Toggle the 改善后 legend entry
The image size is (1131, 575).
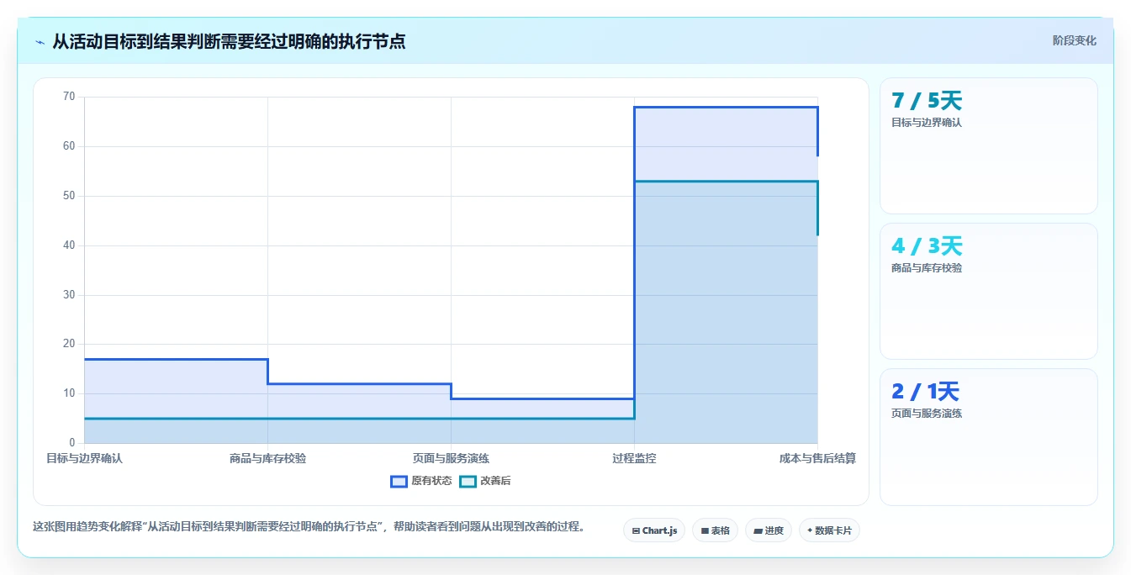[484, 481]
